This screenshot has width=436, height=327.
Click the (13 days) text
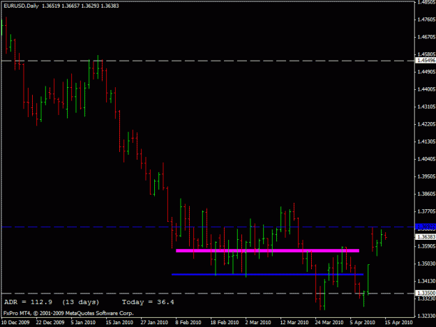[x=81, y=302]
